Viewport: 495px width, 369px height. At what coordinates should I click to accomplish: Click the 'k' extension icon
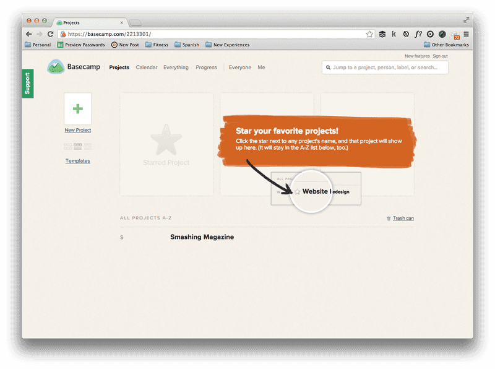(x=394, y=34)
